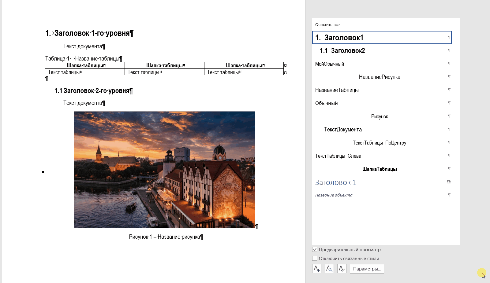The height and width of the screenshot is (283, 490).
Task: Apply the НазваниеТаблицы style
Action: 382,90
